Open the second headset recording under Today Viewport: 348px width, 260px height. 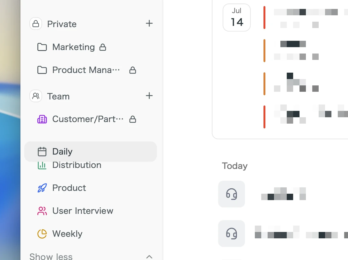pos(232,234)
